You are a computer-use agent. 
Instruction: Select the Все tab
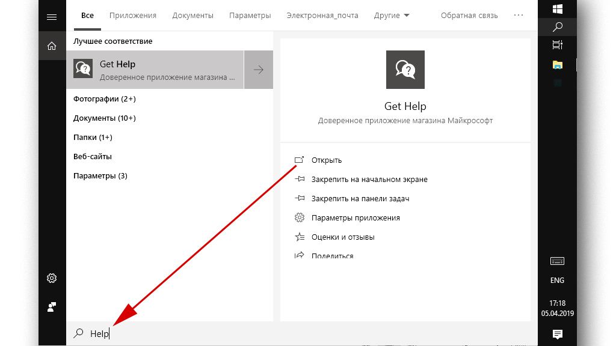(87, 15)
